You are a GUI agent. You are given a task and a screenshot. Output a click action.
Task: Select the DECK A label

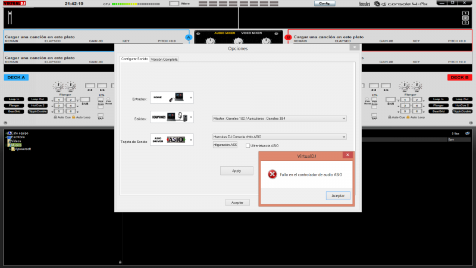coord(16,77)
